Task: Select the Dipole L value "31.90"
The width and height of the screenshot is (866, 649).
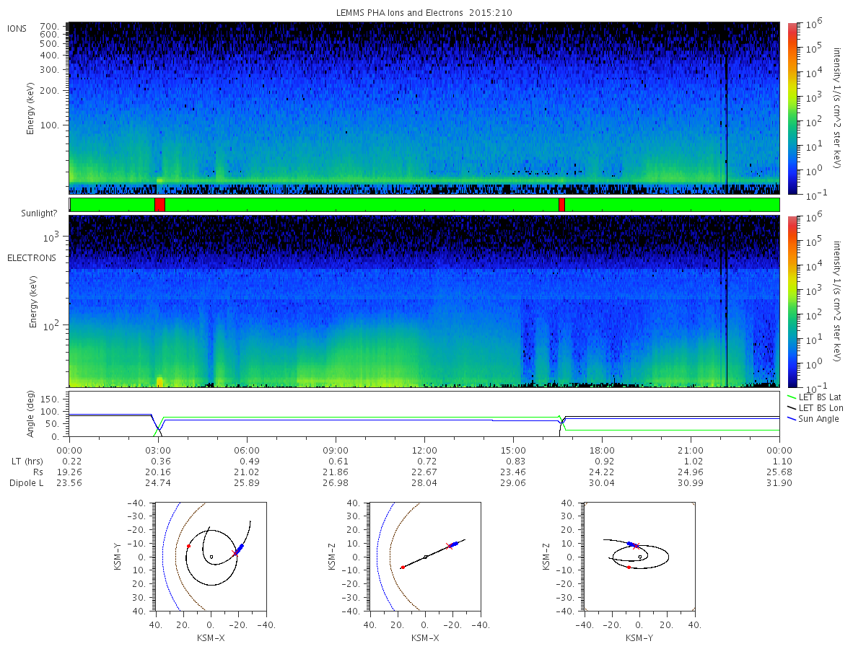Action: coord(779,482)
